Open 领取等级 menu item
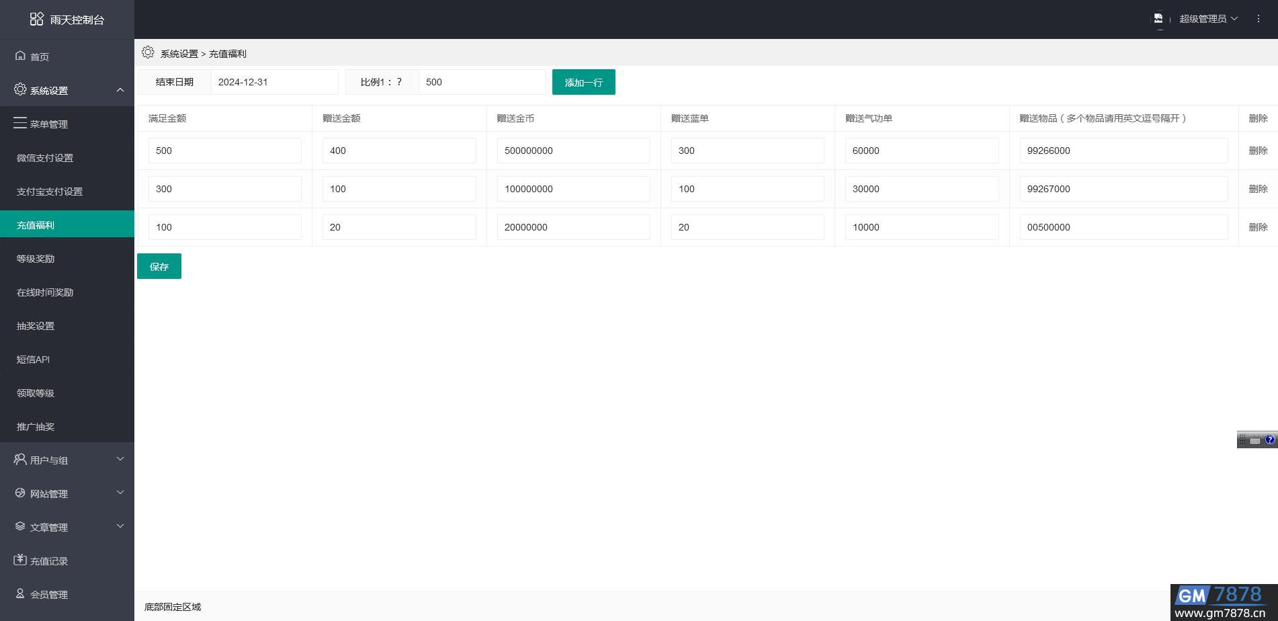The height and width of the screenshot is (621, 1278). pos(67,392)
